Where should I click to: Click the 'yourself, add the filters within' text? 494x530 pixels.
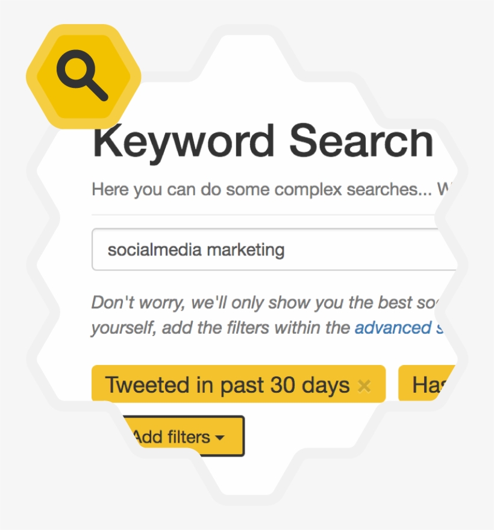pyautogui.click(x=220, y=328)
